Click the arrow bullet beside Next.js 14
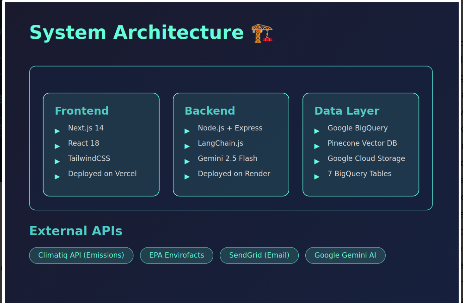 [x=57, y=131]
